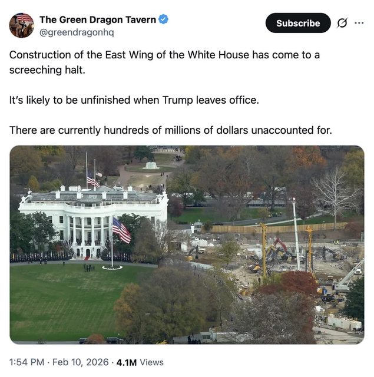Open the Grok slashed-circle icon
The height and width of the screenshot is (377, 374).
click(x=342, y=23)
